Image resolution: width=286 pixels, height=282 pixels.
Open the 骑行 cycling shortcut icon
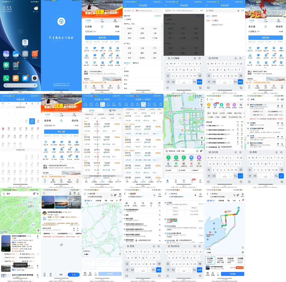tap(168, 158)
